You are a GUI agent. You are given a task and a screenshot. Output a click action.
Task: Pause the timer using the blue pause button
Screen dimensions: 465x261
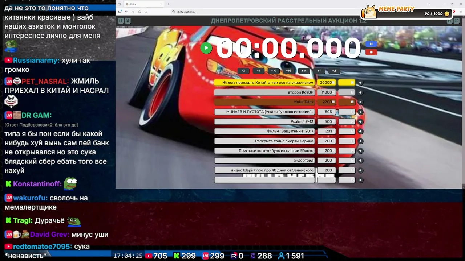pos(371,44)
